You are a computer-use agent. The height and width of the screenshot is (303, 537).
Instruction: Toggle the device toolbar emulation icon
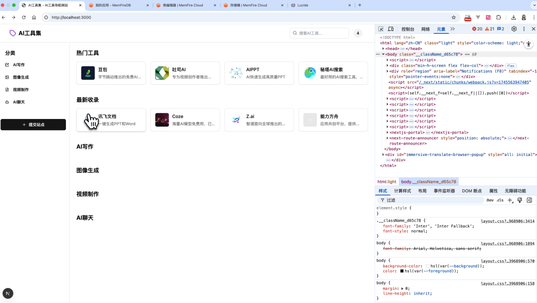[390, 29]
